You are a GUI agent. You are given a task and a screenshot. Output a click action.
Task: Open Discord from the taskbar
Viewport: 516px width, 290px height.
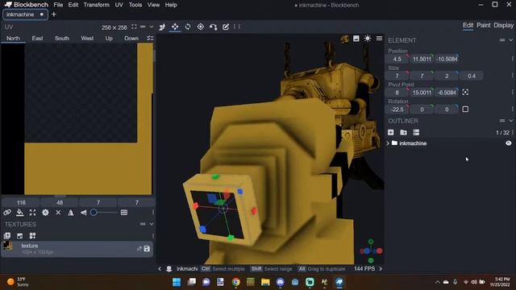[280, 282]
